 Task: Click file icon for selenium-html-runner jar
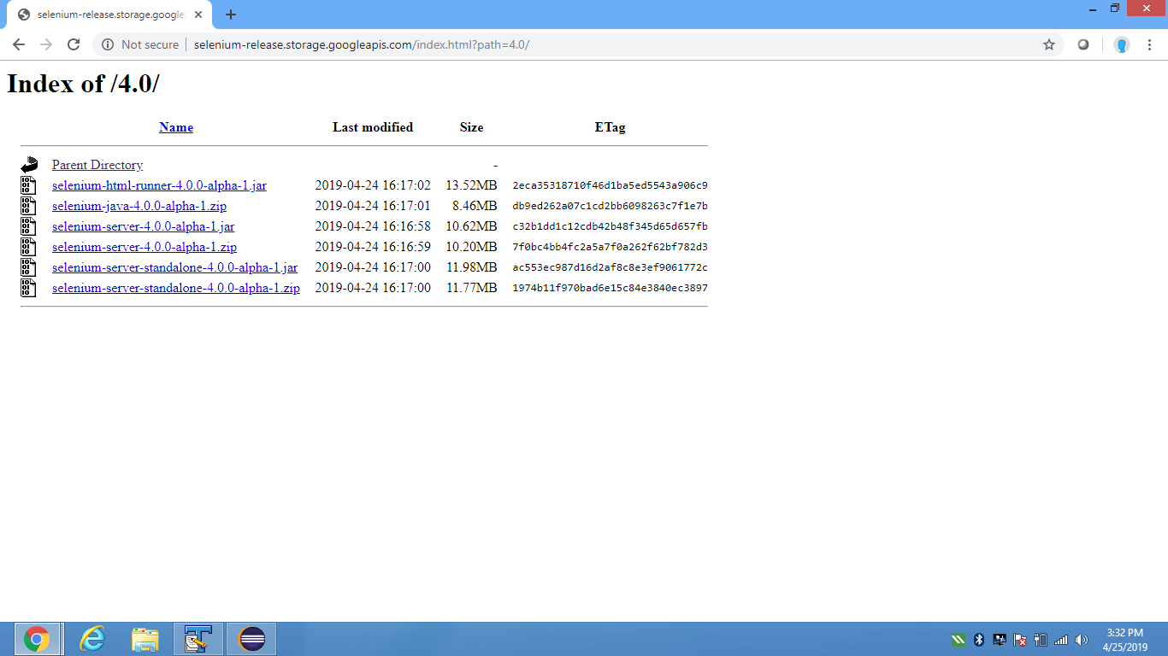coord(29,185)
